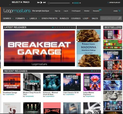This screenshot has height=114, width=123.
Task: Open Indian Mantra Psytrance cover
Action: [92, 82]
